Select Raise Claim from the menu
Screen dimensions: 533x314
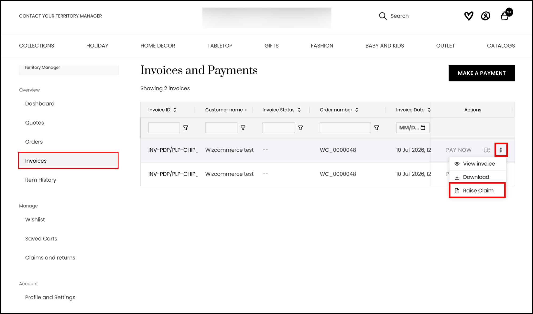point(477,190)
